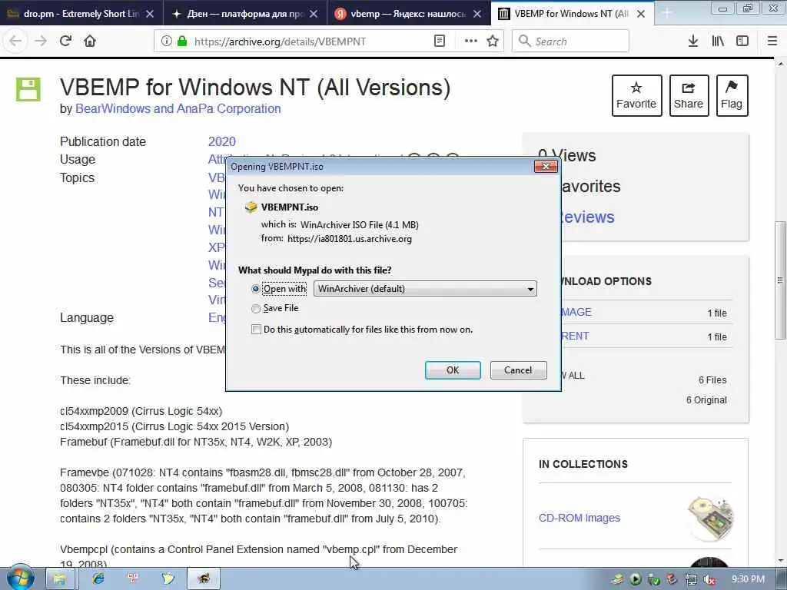
Task: Toggle Reader View in address bar
Action: tap(439, 41)
